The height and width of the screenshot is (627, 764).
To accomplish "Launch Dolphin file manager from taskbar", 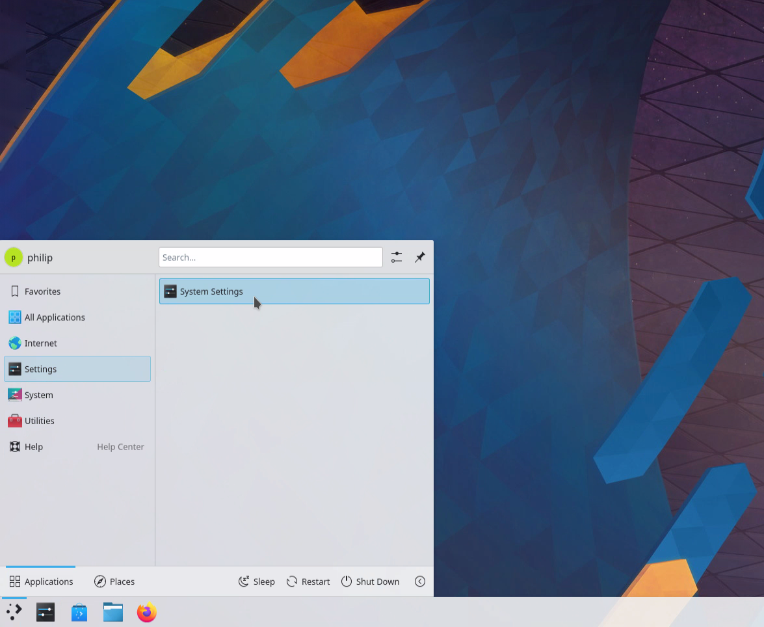I will coord(113,612).
